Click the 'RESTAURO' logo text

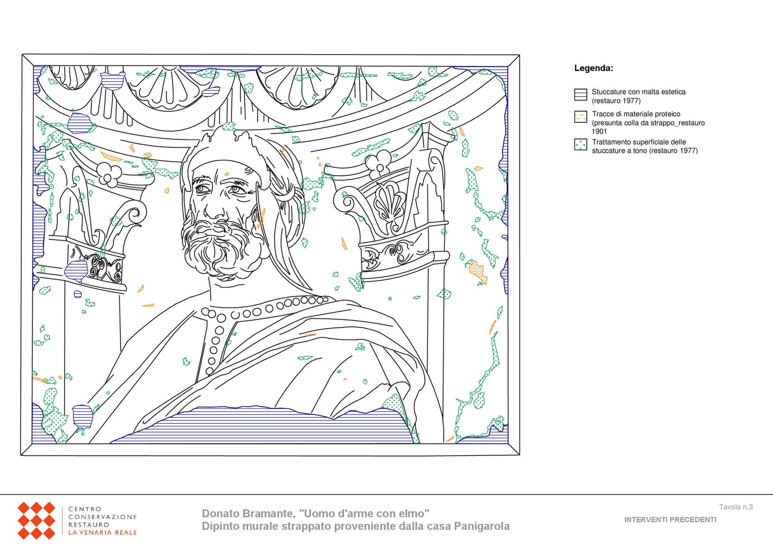[89, 525]
